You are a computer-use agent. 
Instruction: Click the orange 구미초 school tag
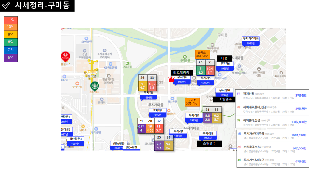192,102
